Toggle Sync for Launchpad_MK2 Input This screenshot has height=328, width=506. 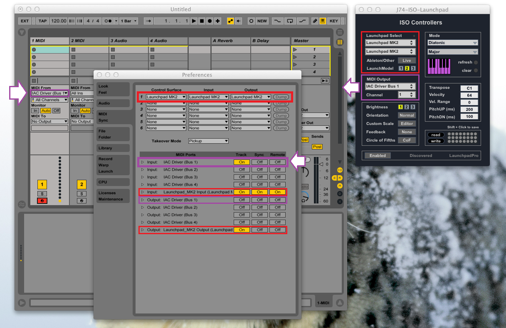coord(259,192)
